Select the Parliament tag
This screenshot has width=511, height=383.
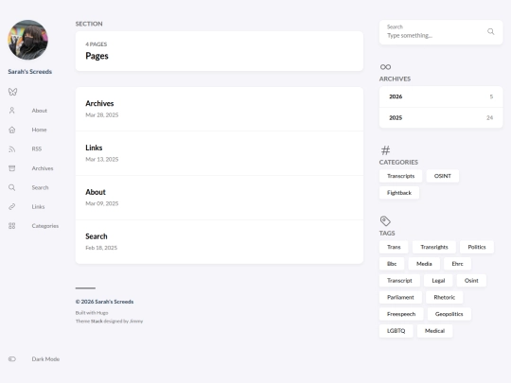coord(400,297)
